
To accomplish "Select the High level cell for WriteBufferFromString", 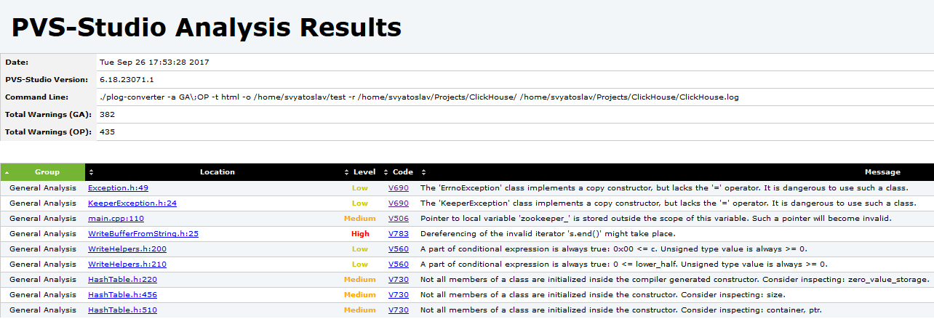I will pyautogui.click(x=360, y=233).
